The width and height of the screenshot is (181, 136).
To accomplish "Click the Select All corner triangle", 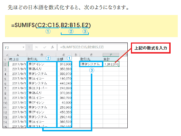I will point(7,55).
